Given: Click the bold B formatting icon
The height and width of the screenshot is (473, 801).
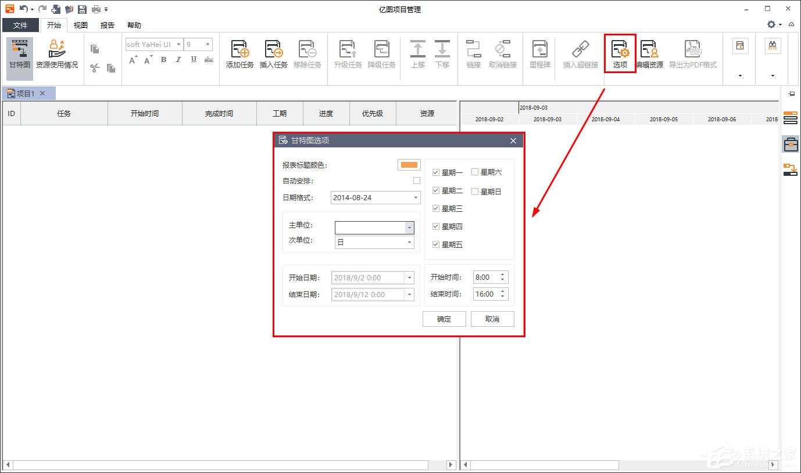Looking at the screenshot, I should coord(163,60).
